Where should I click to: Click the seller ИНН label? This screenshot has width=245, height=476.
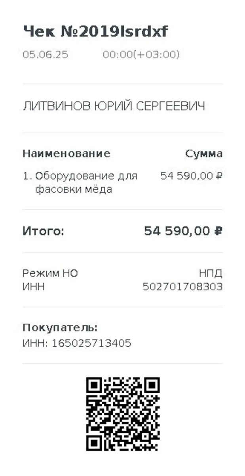click(x=34, y=287)
